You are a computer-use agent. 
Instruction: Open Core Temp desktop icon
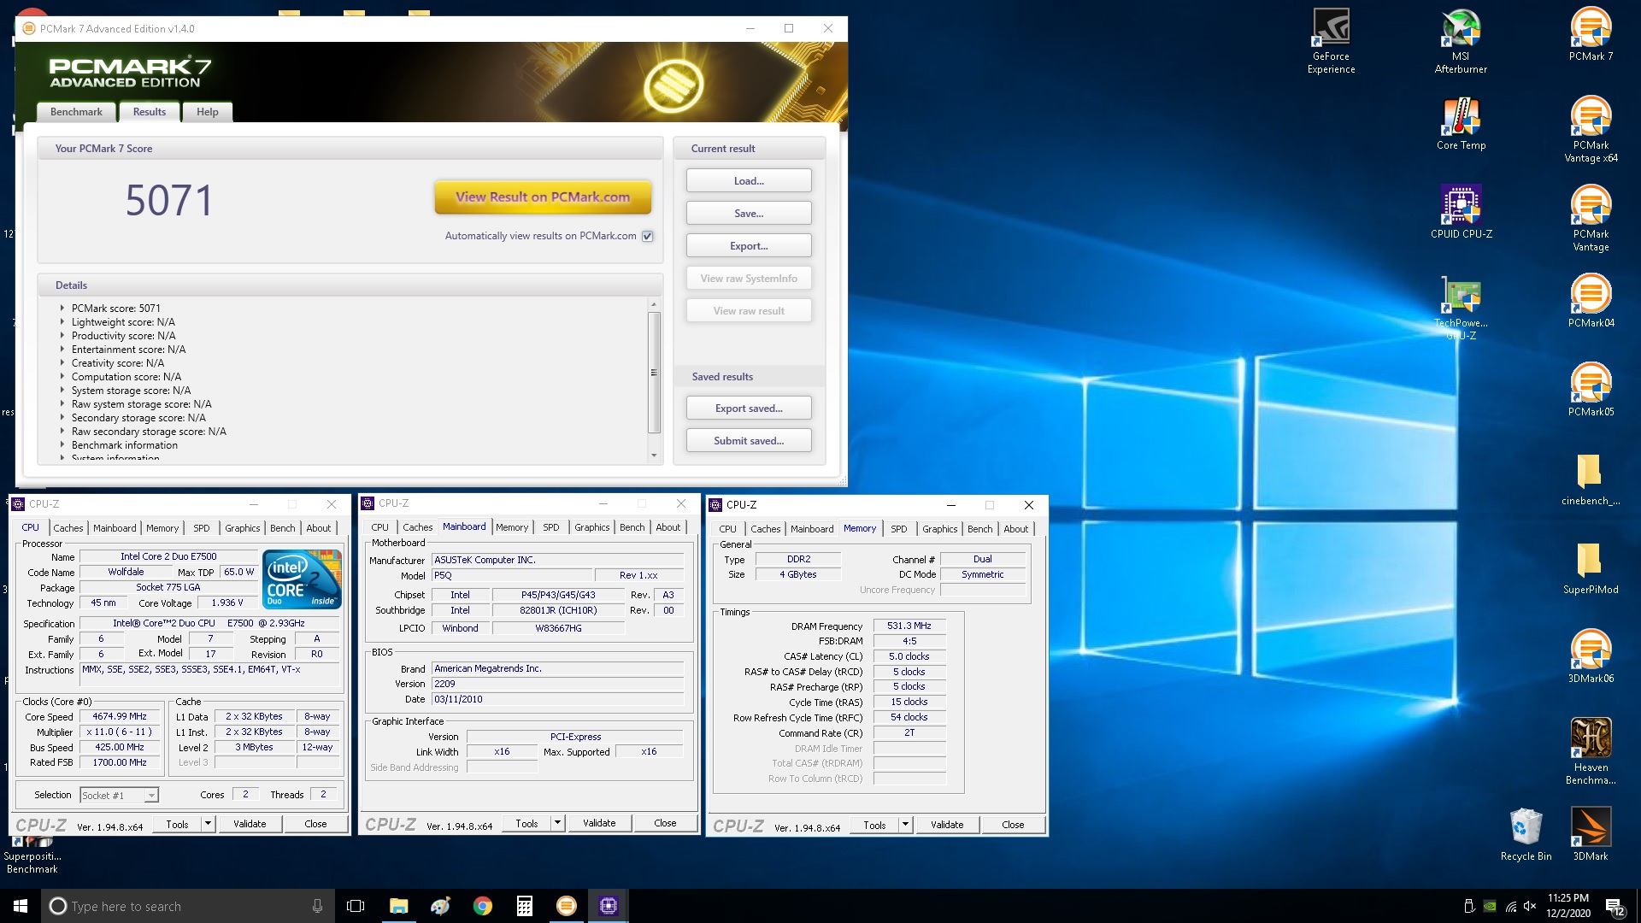[1461, 123]
